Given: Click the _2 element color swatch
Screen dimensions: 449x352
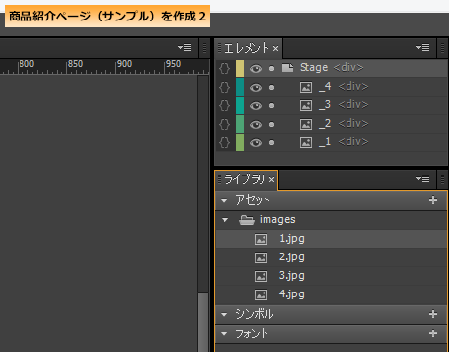Looking at the screenshot, I should (240, 124).
